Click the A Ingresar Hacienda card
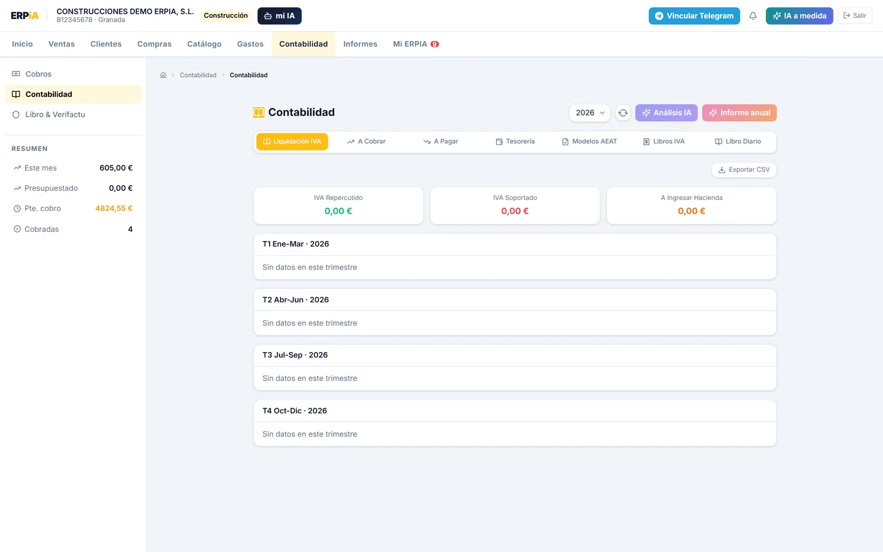Image resolution: width=883 pixels, height=552 pixels. (x=692, y=205)
